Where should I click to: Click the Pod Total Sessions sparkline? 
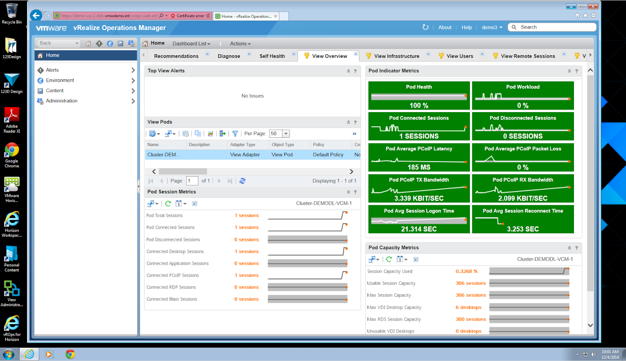(308, 216)
